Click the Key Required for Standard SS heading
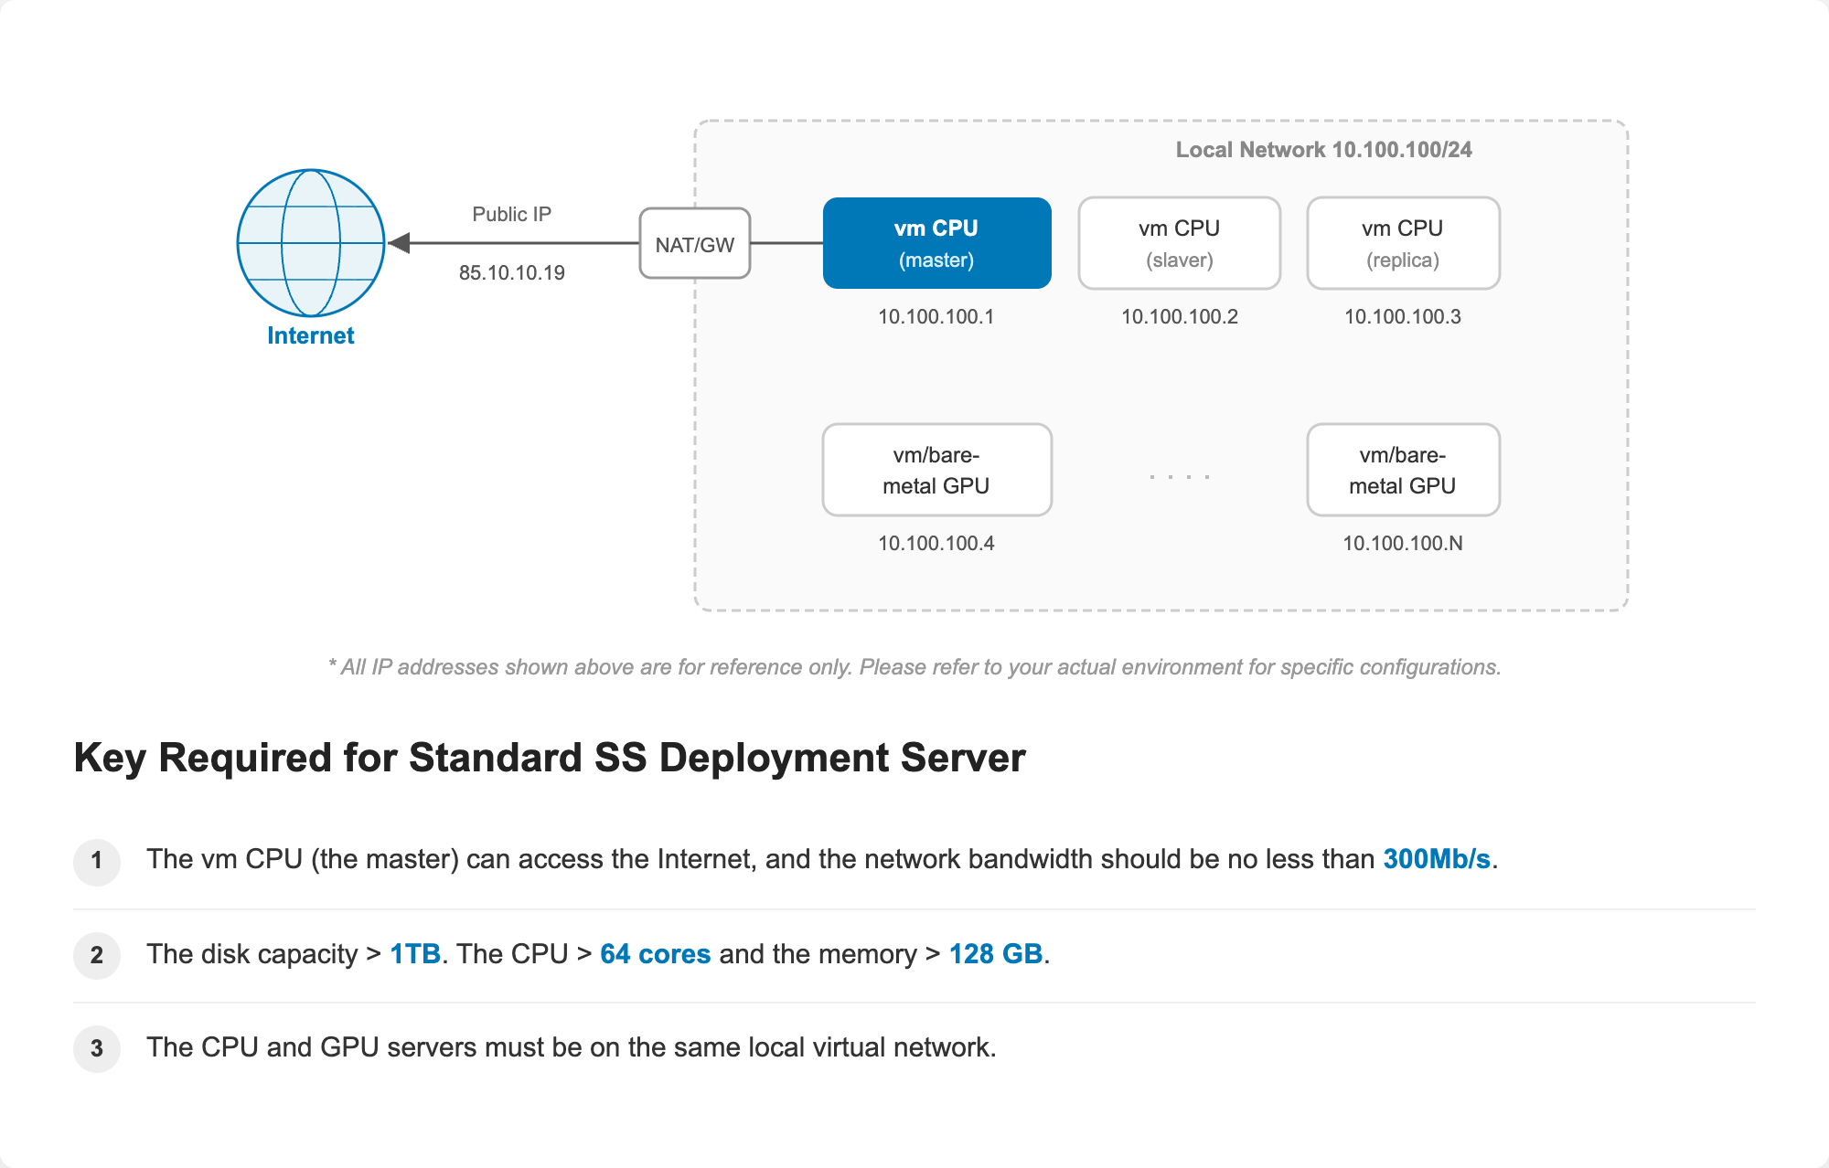The height and width of the screenshot is (1168, 1829). (x=550, y=758)
